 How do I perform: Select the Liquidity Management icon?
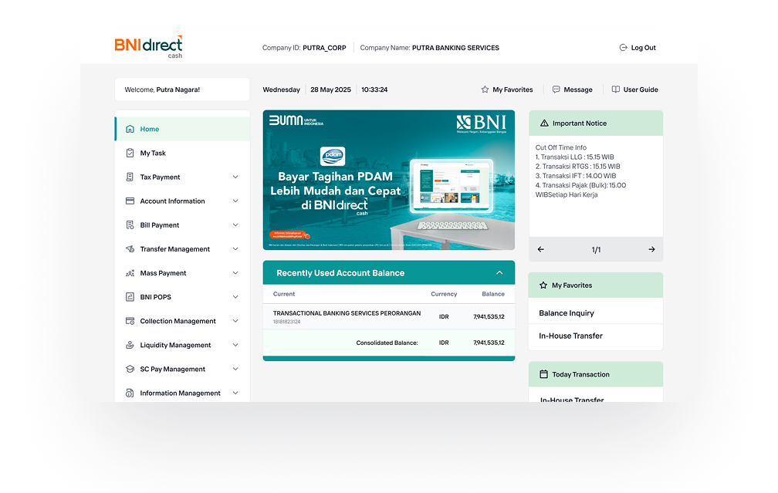pyautogui.click(x=130, y=345)
